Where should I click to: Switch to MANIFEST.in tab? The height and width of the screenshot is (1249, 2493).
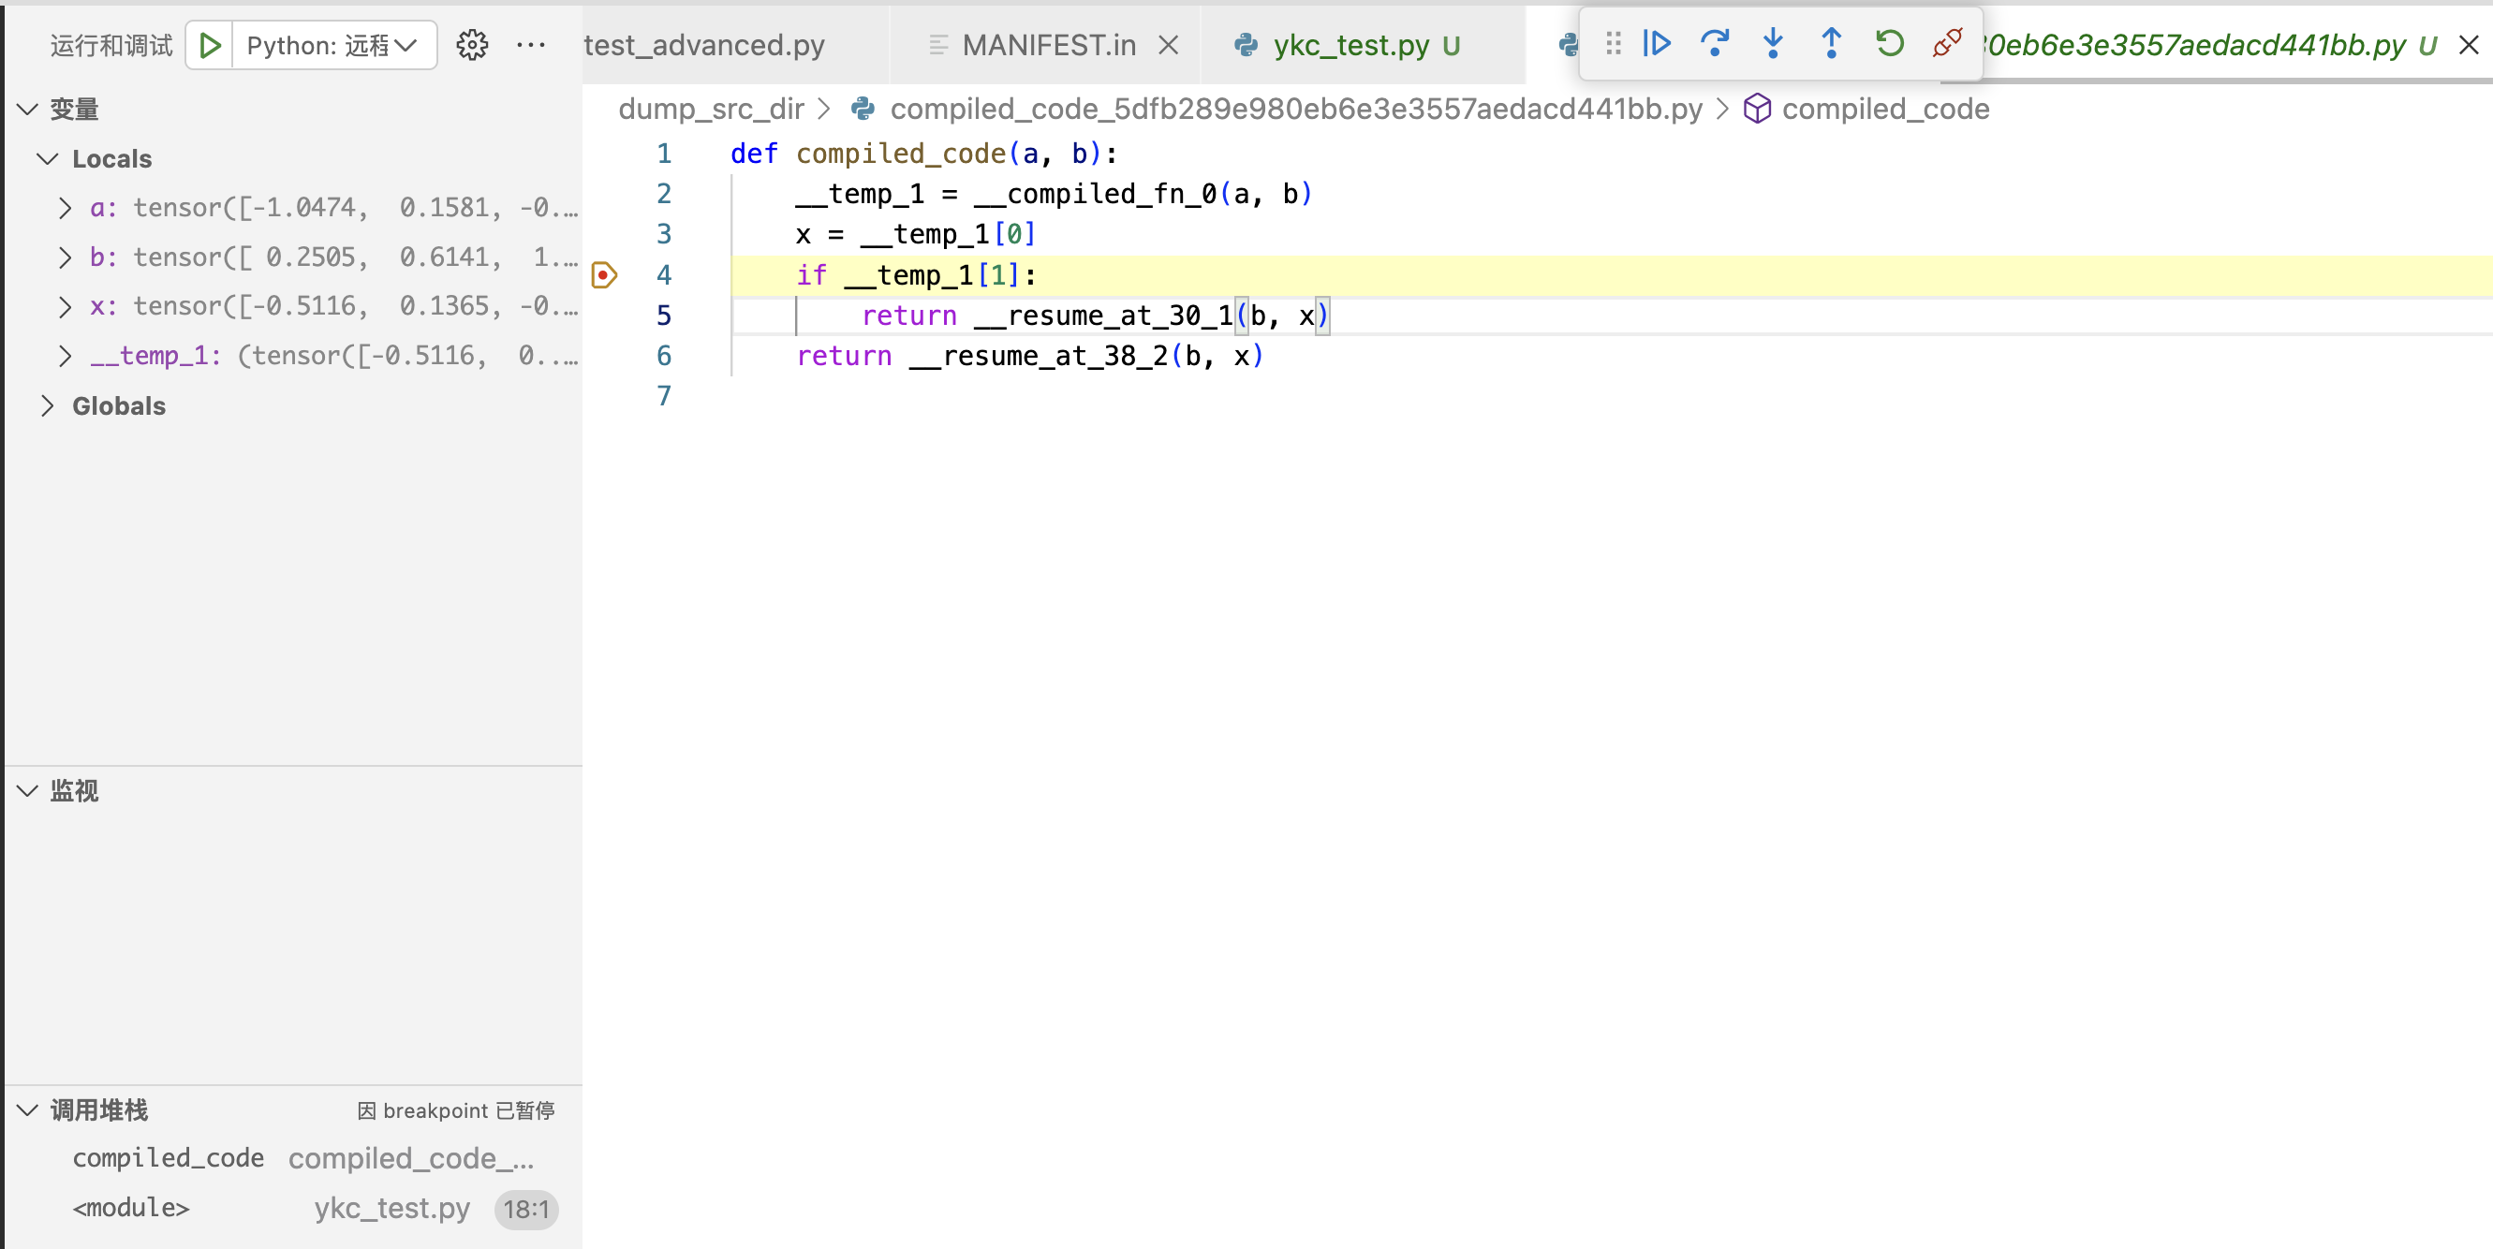pyautogui.click(x=1048, y=46)
